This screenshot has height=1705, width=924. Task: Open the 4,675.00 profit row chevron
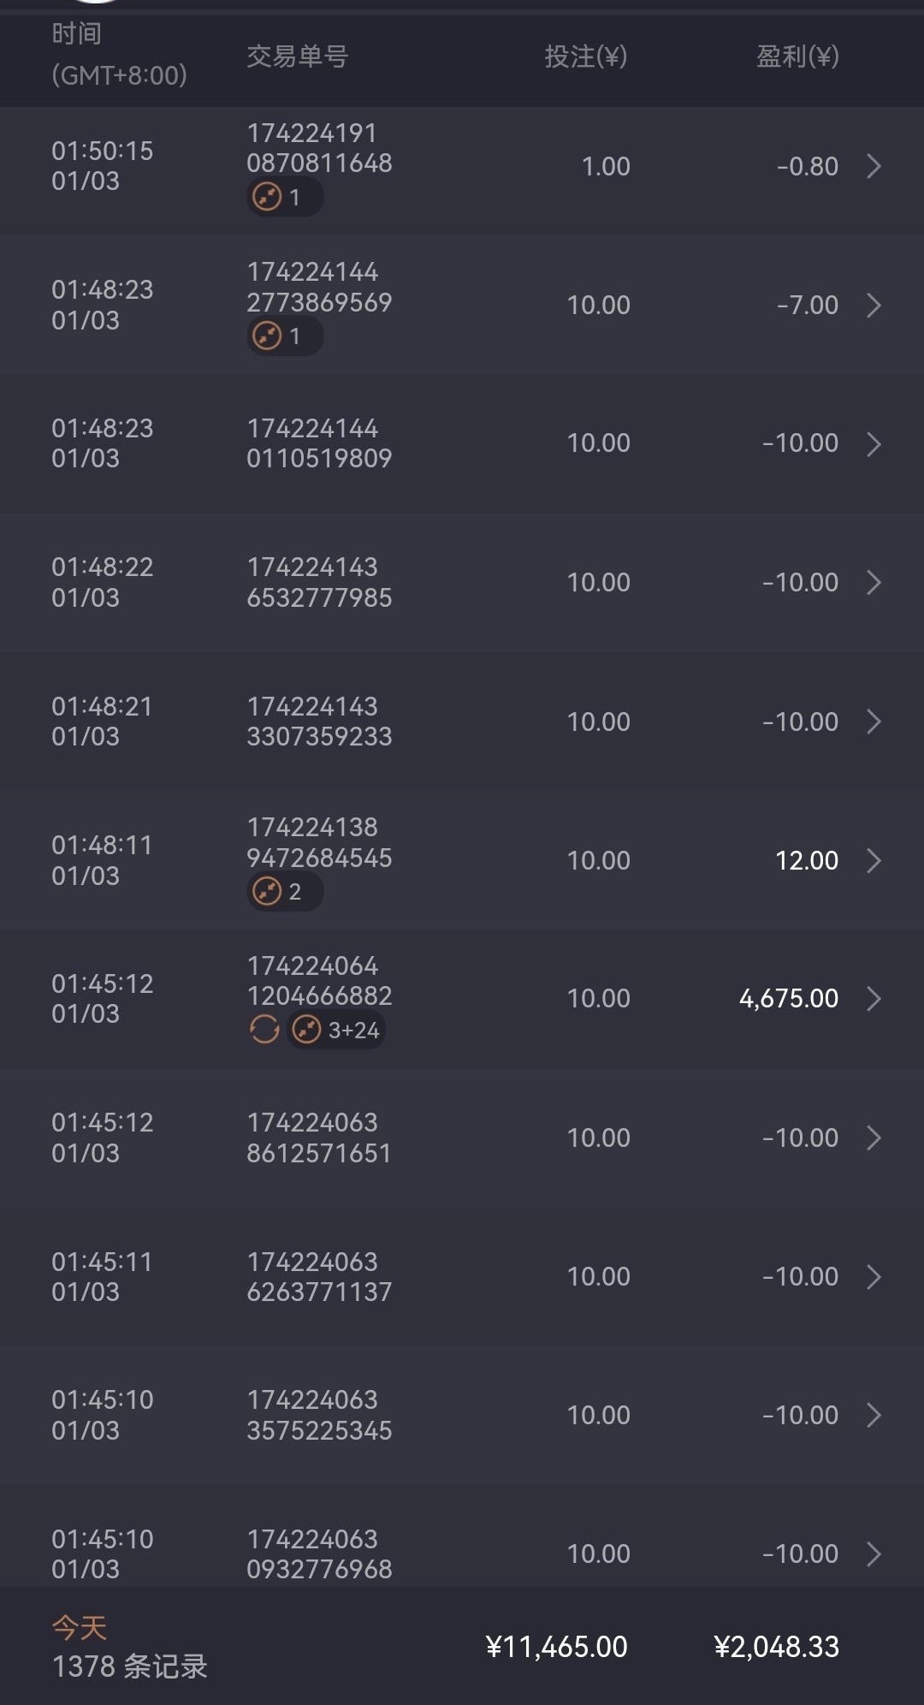[x=873, y=999]
